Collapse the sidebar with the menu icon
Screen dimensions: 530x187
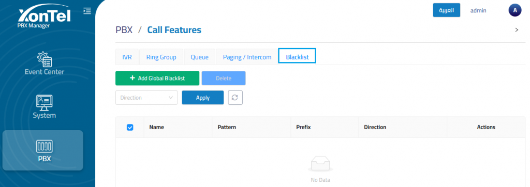(x=87, y=11)
